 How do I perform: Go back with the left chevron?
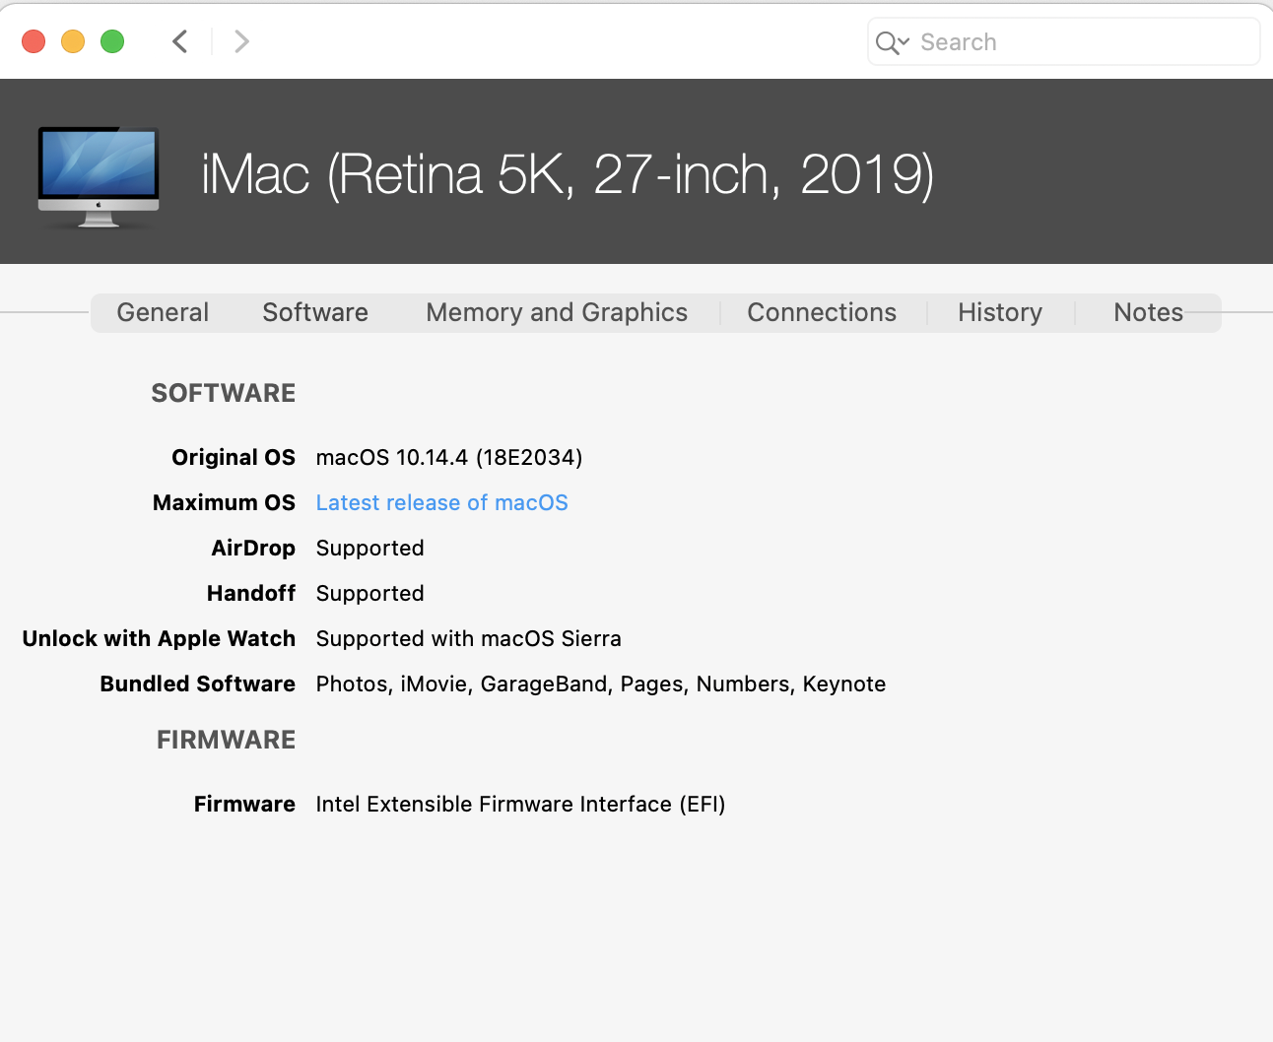(x=179, y=41)
